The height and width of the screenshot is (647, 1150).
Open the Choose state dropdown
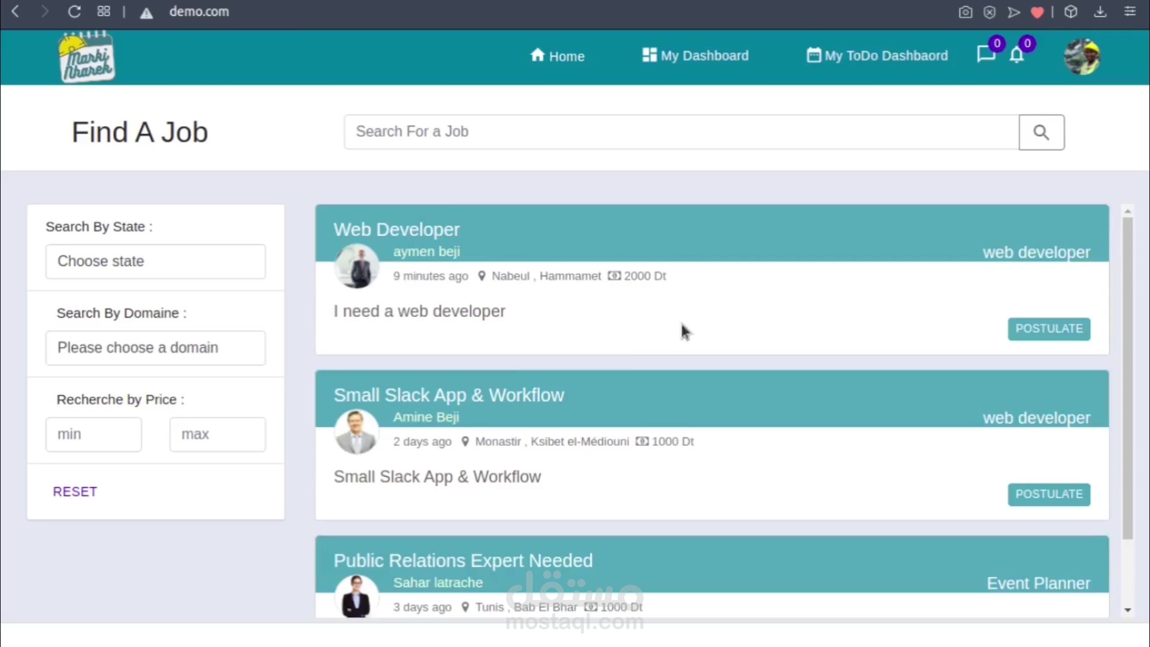pyautogui.click(x=155, y=261)
